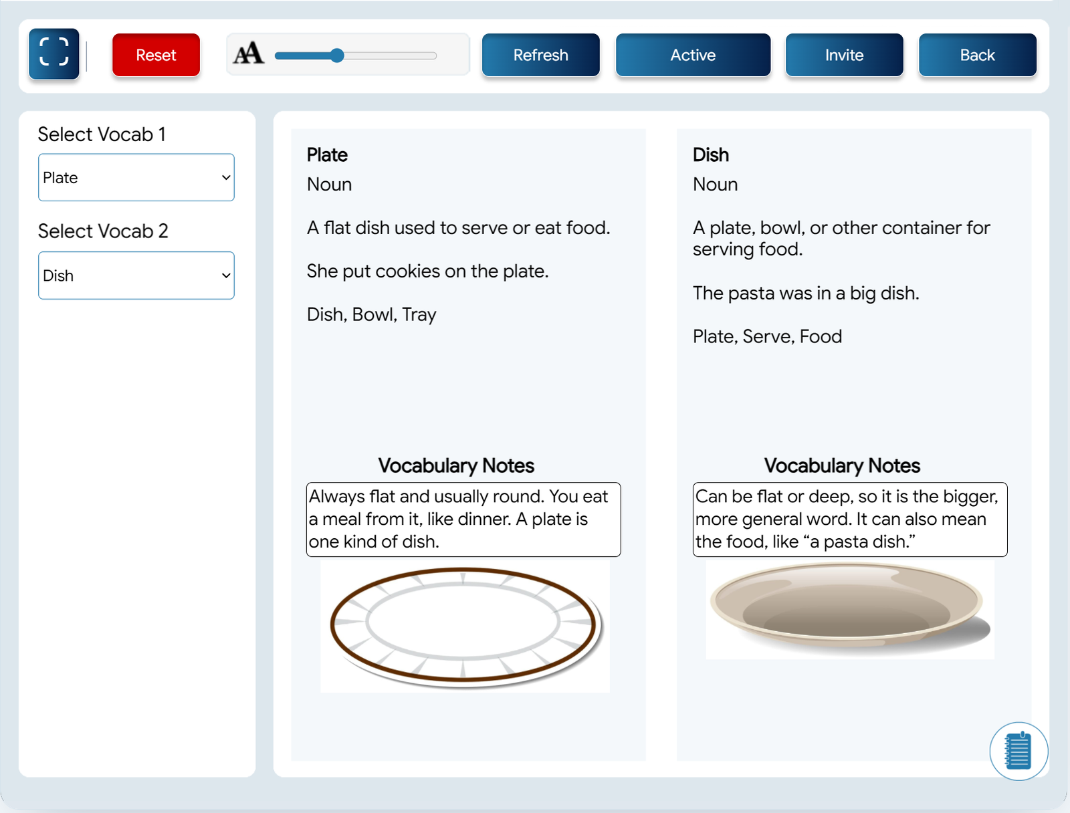This screenshot has height=813, width=1070.
Task: Adjust the font size slider
Action: click(355, 55)
